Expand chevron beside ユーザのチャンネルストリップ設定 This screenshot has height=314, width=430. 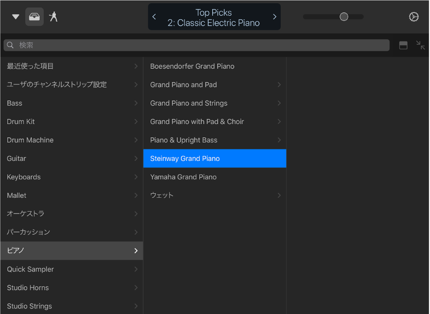click(136, 85)
